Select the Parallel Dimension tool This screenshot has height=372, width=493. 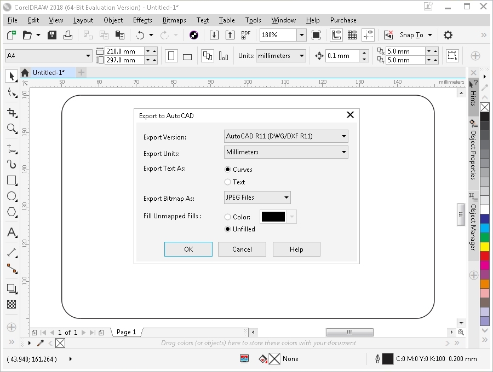click(x=12, y=252)
